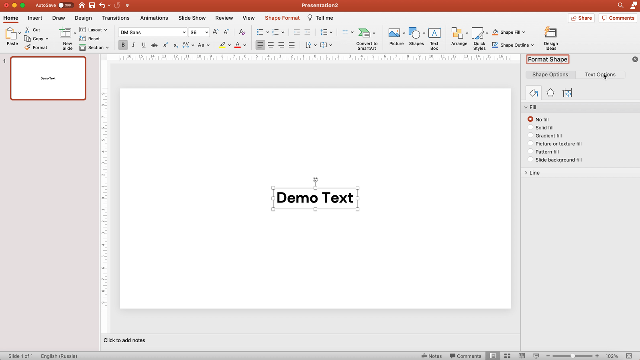Click the Reset button
640x360 pixels.
pyautogui.click(x=90, y=39)
